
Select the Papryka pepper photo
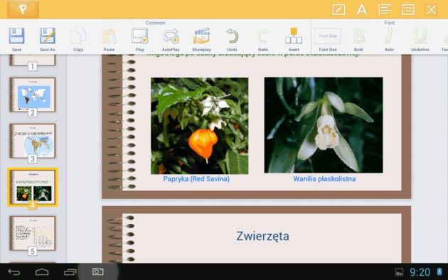coord(199,126)
